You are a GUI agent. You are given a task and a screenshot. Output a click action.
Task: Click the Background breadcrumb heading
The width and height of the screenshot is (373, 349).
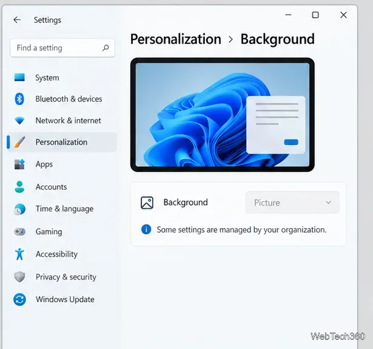pyautogui.click(x=277, y=39)
